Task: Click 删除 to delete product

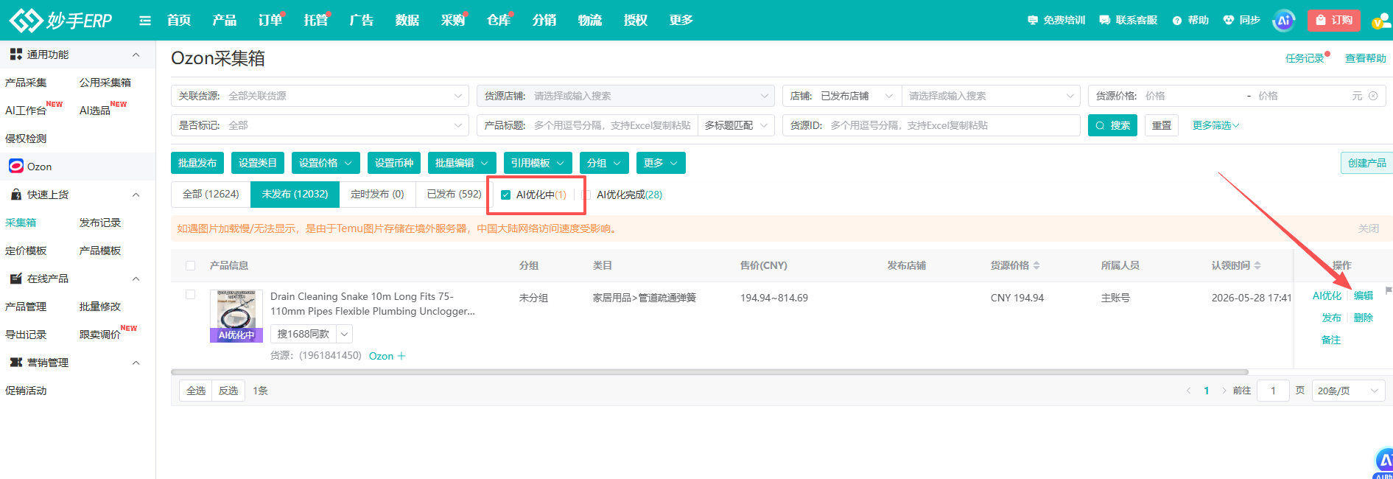Action: pyautogui.click(x=1364, y=318)
